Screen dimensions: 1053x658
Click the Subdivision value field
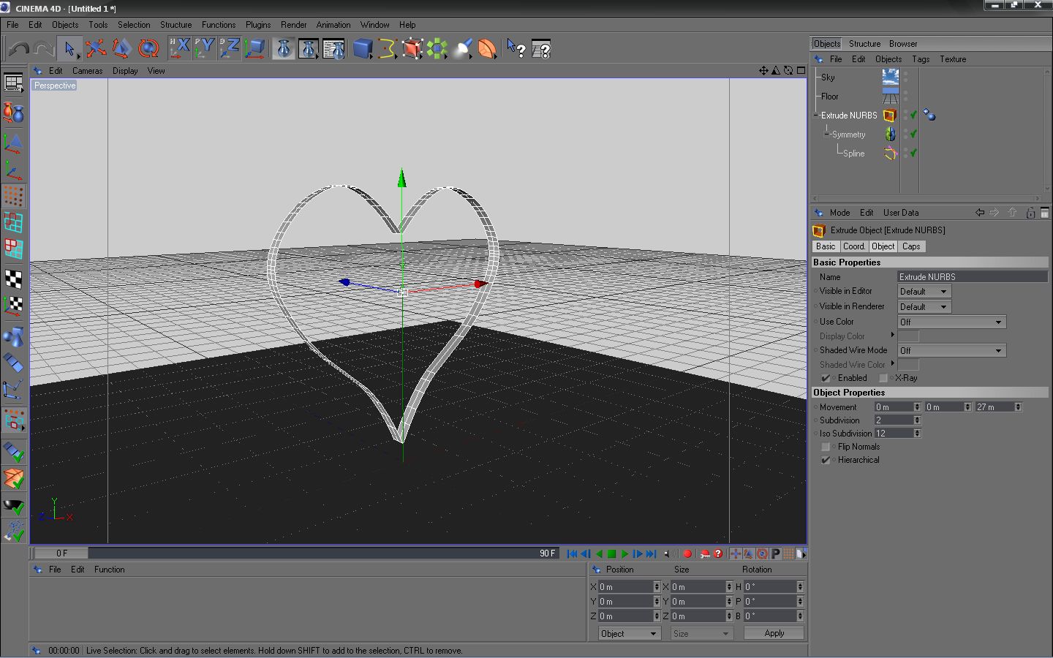click(x=894, y=420)
